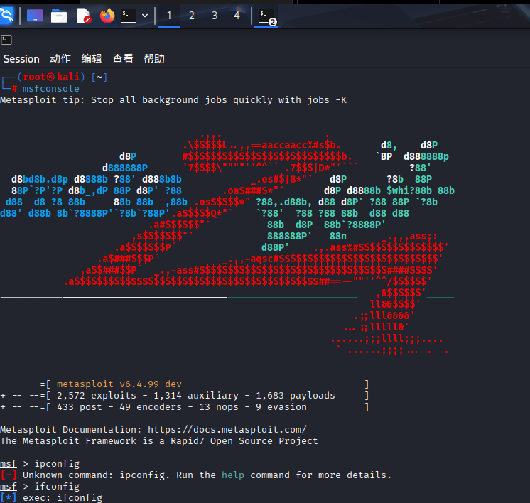Image resolution: width=530 pixels, height=503 pixels.
Task: Open the 查看 menu
Action: pyautogui.click(x=123, y=59)
